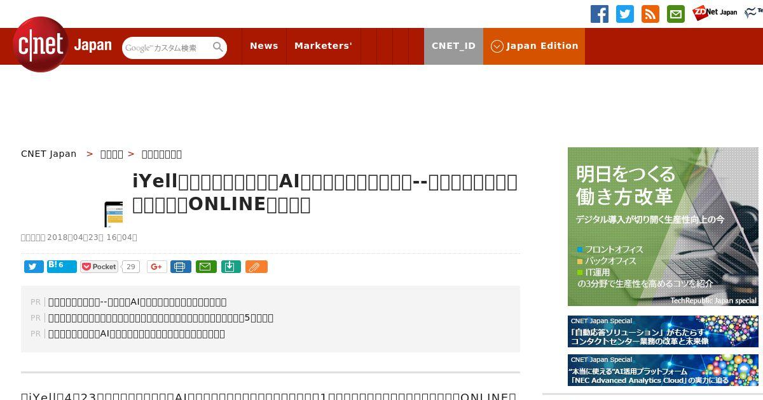Open the CNET_ID tab
Screen dimensions: 763x400
pyautogui.click(x=453, y=46)
